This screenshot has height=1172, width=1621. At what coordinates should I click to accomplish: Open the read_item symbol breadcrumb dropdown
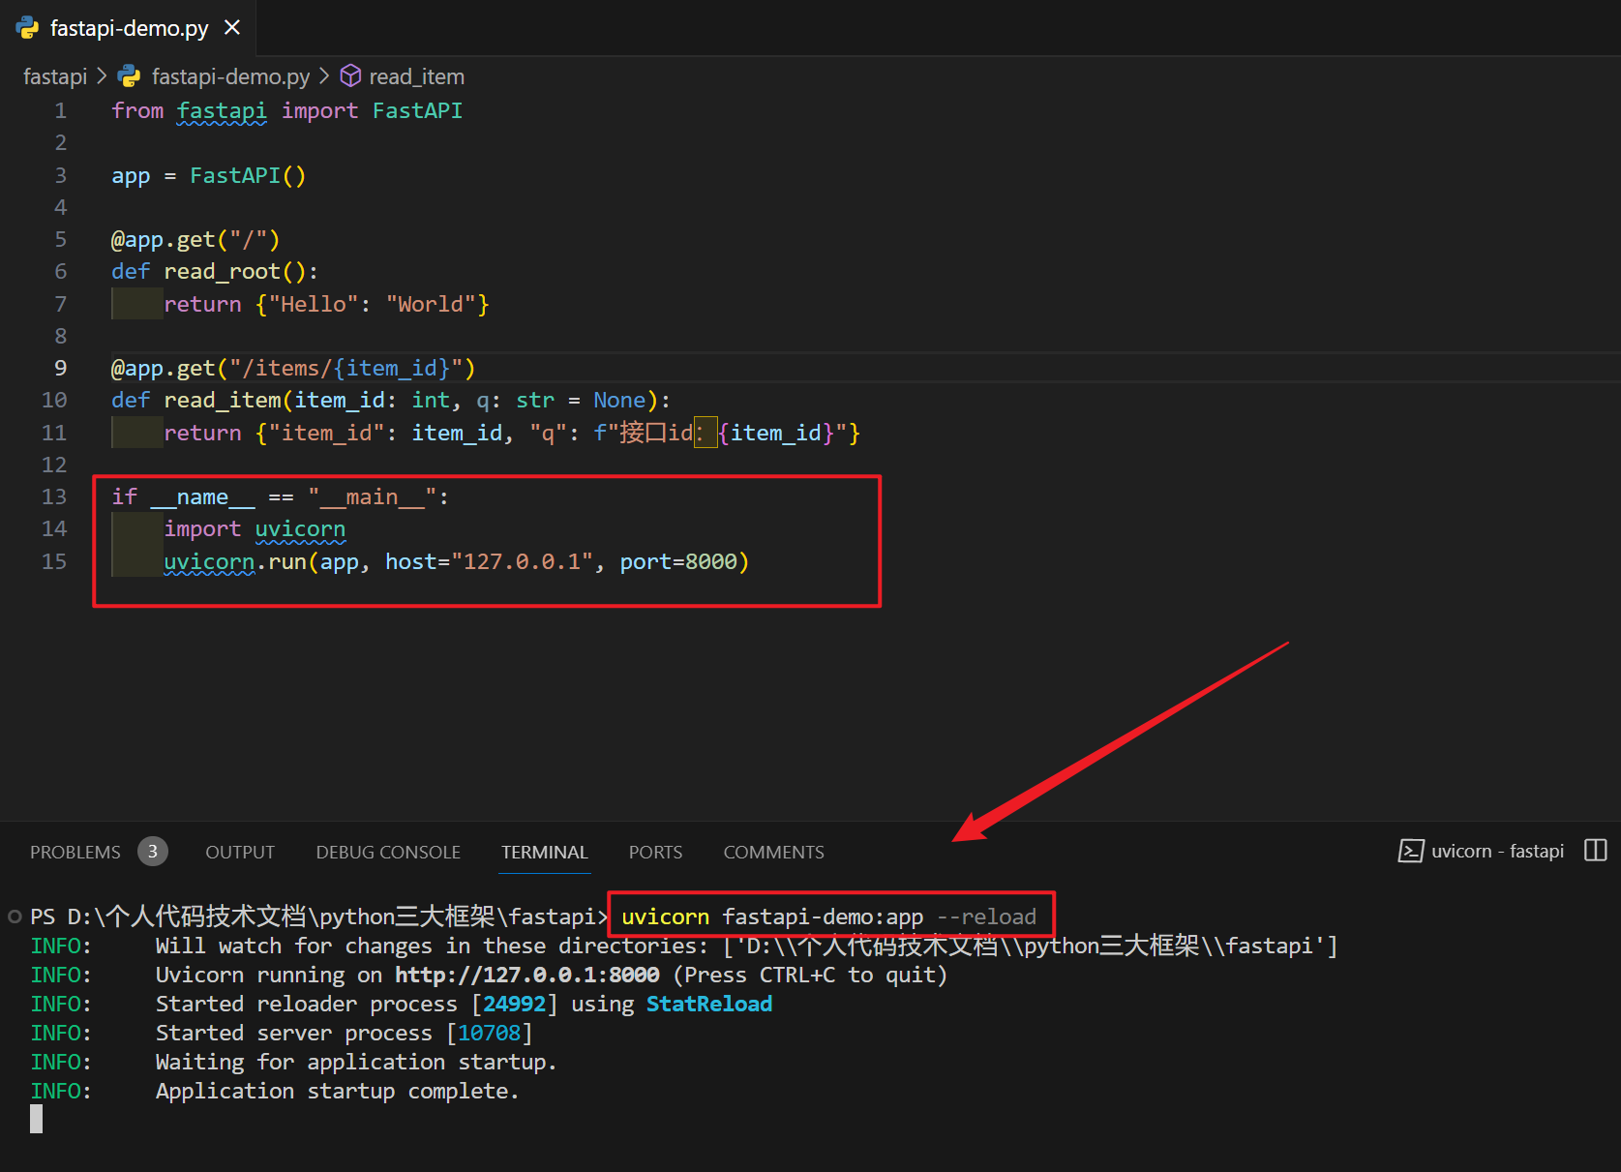(x=417, y=75)
